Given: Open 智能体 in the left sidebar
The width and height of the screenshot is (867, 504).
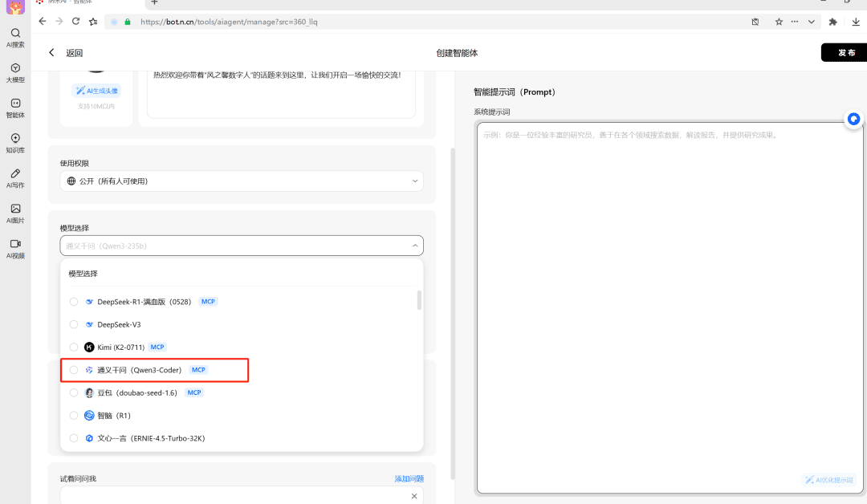Looking at the screenshot, I should click(15, 108).
